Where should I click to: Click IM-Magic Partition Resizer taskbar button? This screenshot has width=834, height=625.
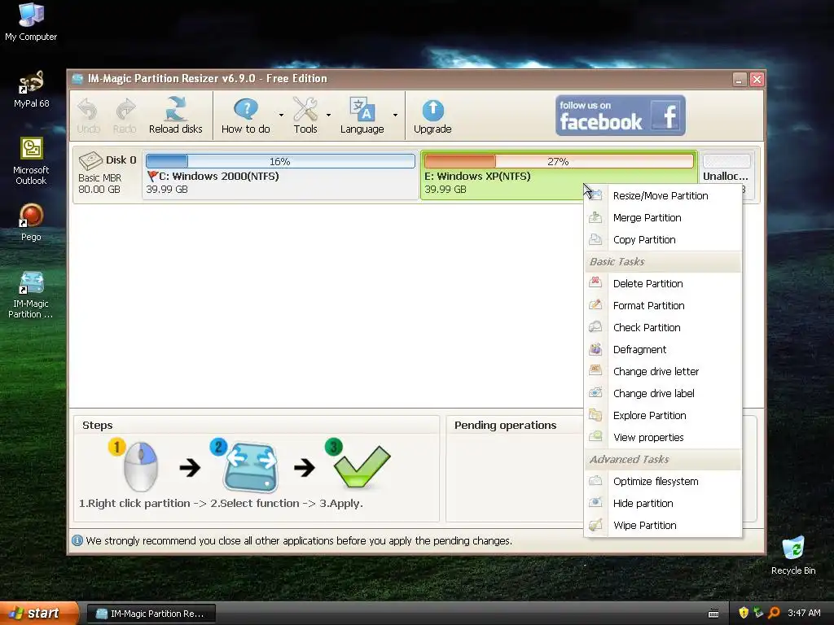(151, 614)
